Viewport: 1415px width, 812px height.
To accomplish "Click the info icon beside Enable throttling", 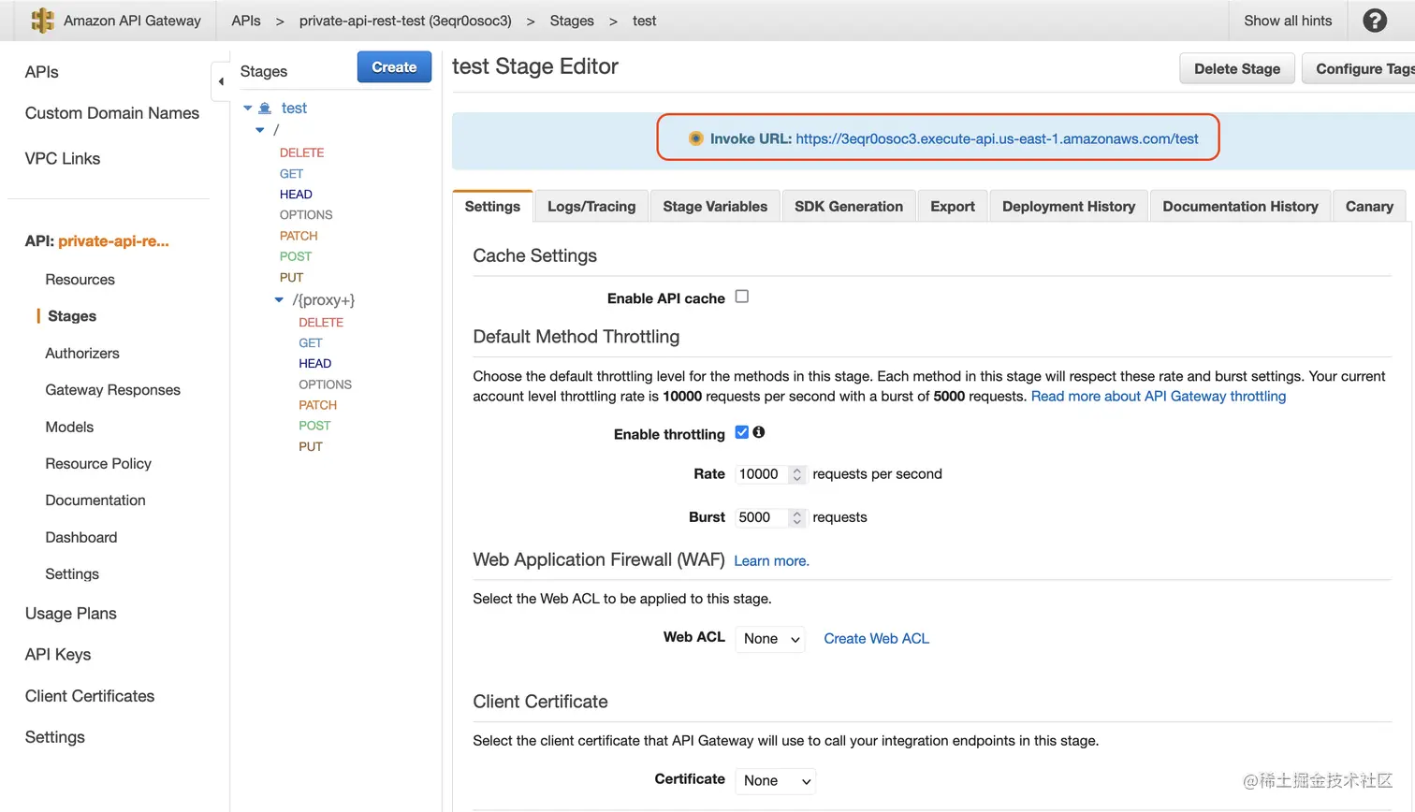I will click(759, 432).
